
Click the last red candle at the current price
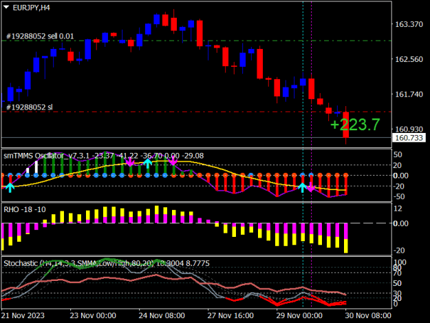tap(346, 125)
